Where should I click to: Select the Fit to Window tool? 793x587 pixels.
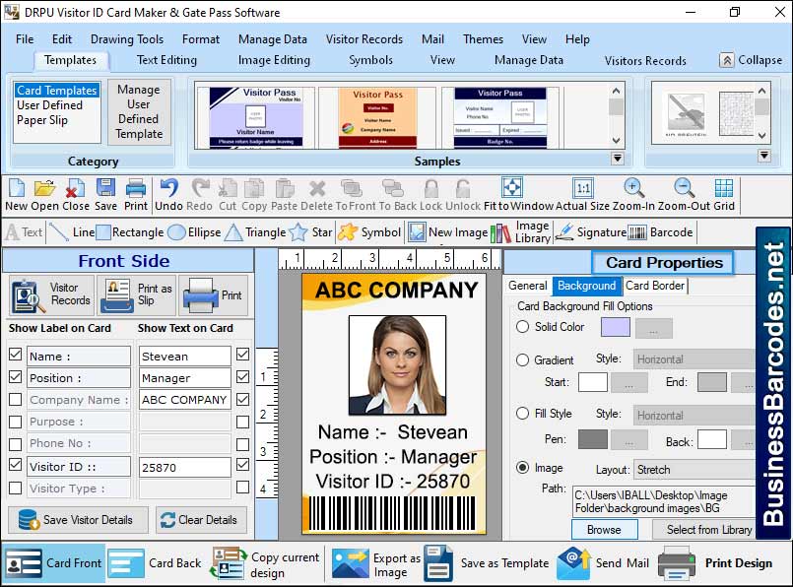point(511,189)
